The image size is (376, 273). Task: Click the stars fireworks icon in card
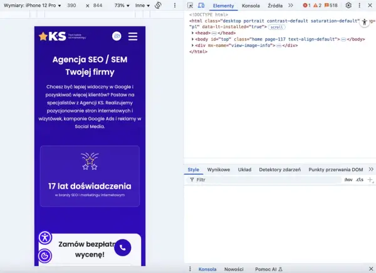[x=90, y=161]
